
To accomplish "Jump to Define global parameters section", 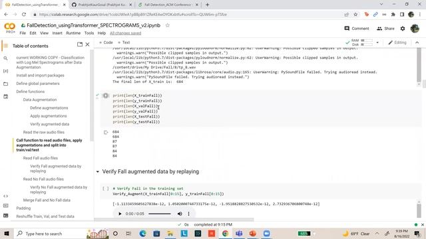I will coord(38,84).
